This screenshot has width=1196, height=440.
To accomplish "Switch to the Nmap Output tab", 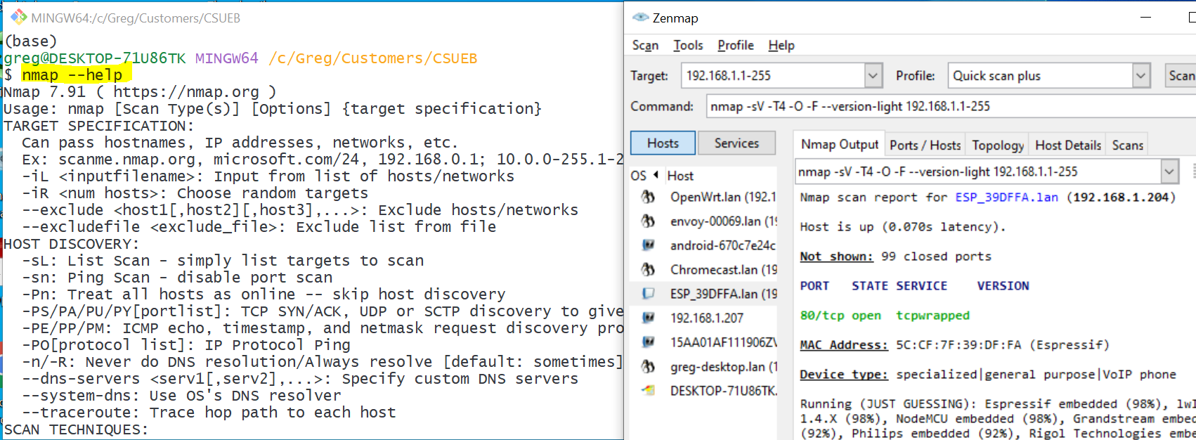I will click(840, 145).
